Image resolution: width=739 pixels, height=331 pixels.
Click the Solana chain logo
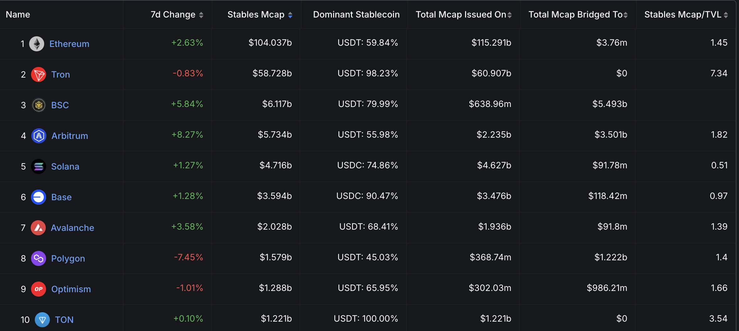(x=38, y=166)
